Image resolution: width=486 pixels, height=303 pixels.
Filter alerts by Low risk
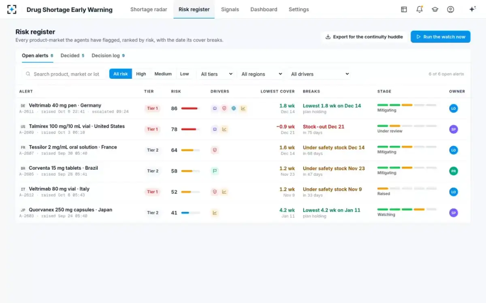[185, 74]
